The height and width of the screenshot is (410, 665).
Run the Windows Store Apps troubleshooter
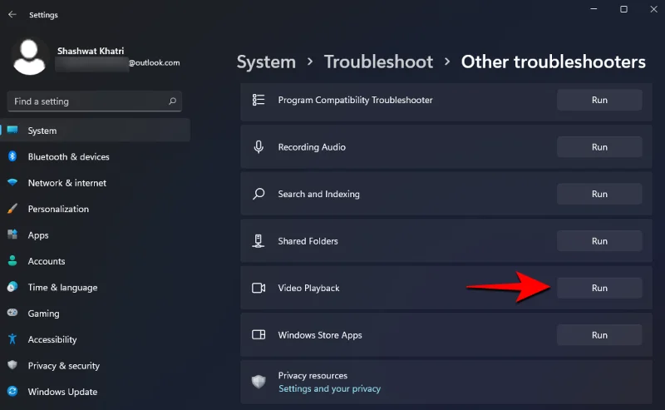coord(599,335)
